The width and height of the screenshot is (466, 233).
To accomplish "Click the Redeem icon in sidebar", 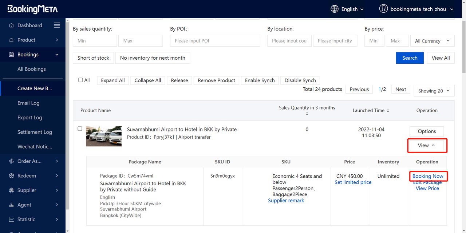I will point(11,176).
